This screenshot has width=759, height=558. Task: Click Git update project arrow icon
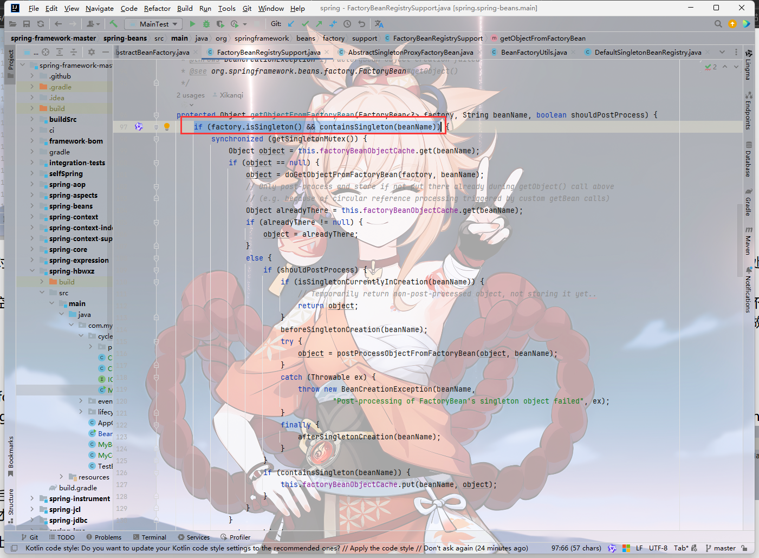click(x=291, y=24)
